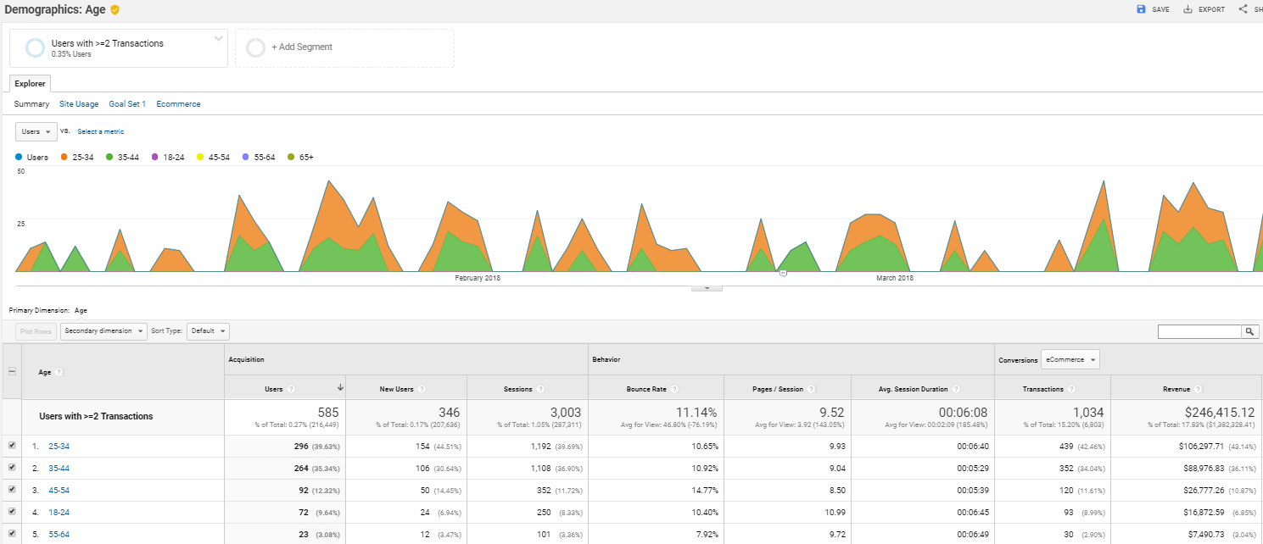Click the Share icon in header
This screenshot has height=544, width=1263.
(x=1243, y=9)
